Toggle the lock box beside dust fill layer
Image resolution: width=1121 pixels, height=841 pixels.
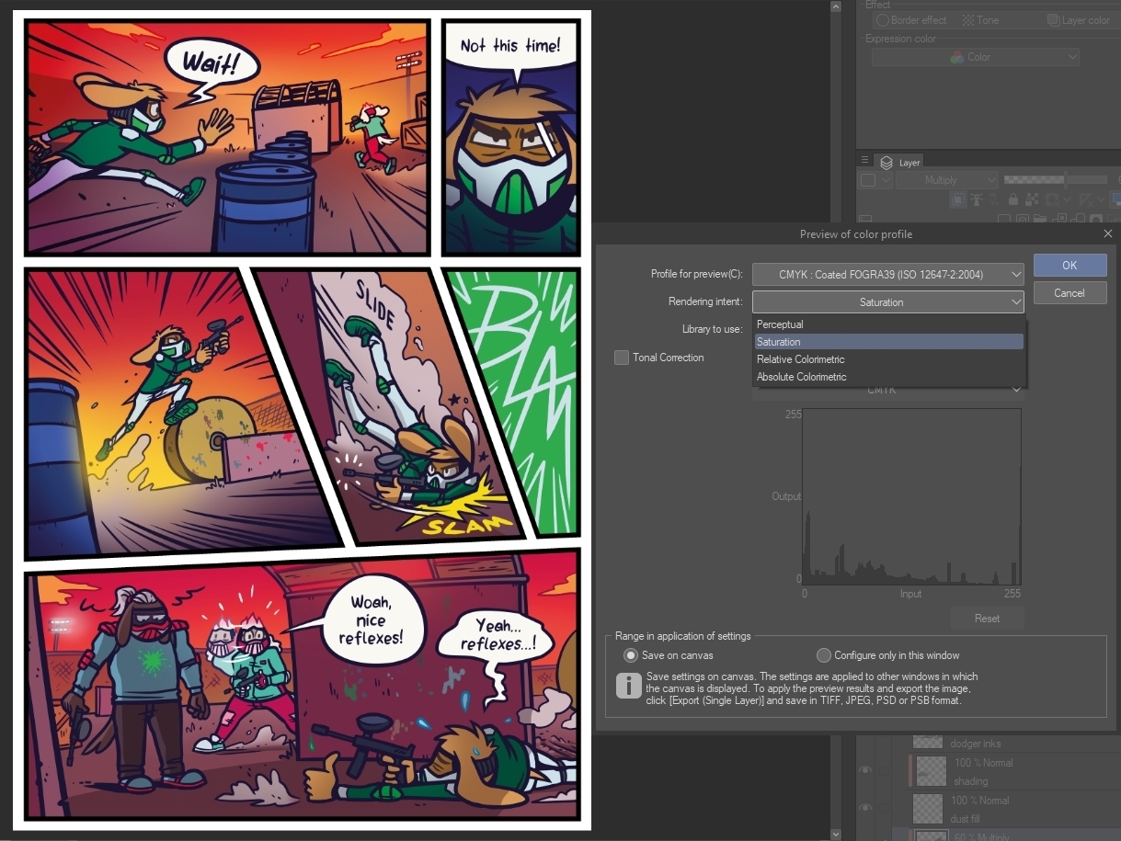click(886, 807)
